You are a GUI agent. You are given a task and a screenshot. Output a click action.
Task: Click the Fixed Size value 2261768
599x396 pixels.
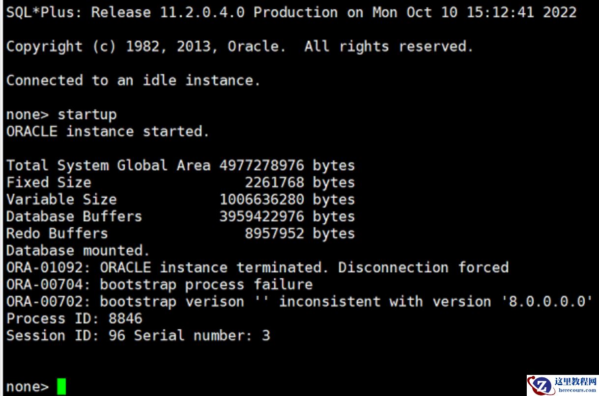pos(274,183)
